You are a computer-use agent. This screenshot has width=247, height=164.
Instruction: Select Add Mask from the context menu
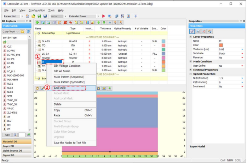59,88
